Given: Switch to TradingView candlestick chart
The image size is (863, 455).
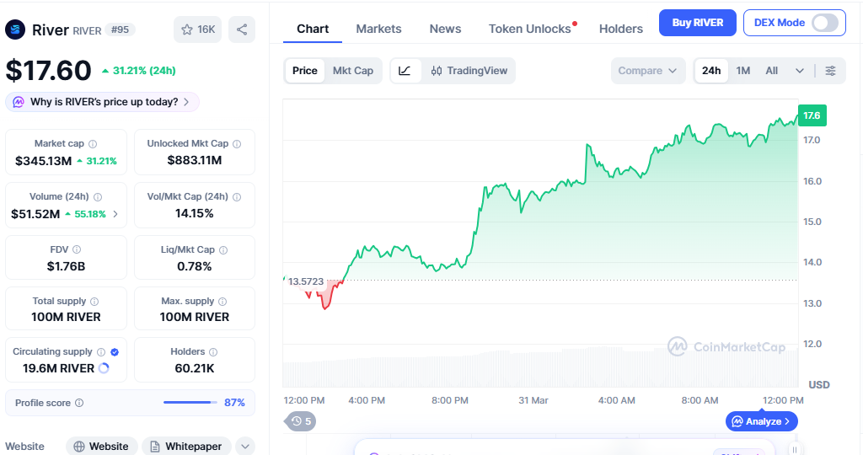Looking at the screenshot, I should pyautogui.click(x=469, y=71).
